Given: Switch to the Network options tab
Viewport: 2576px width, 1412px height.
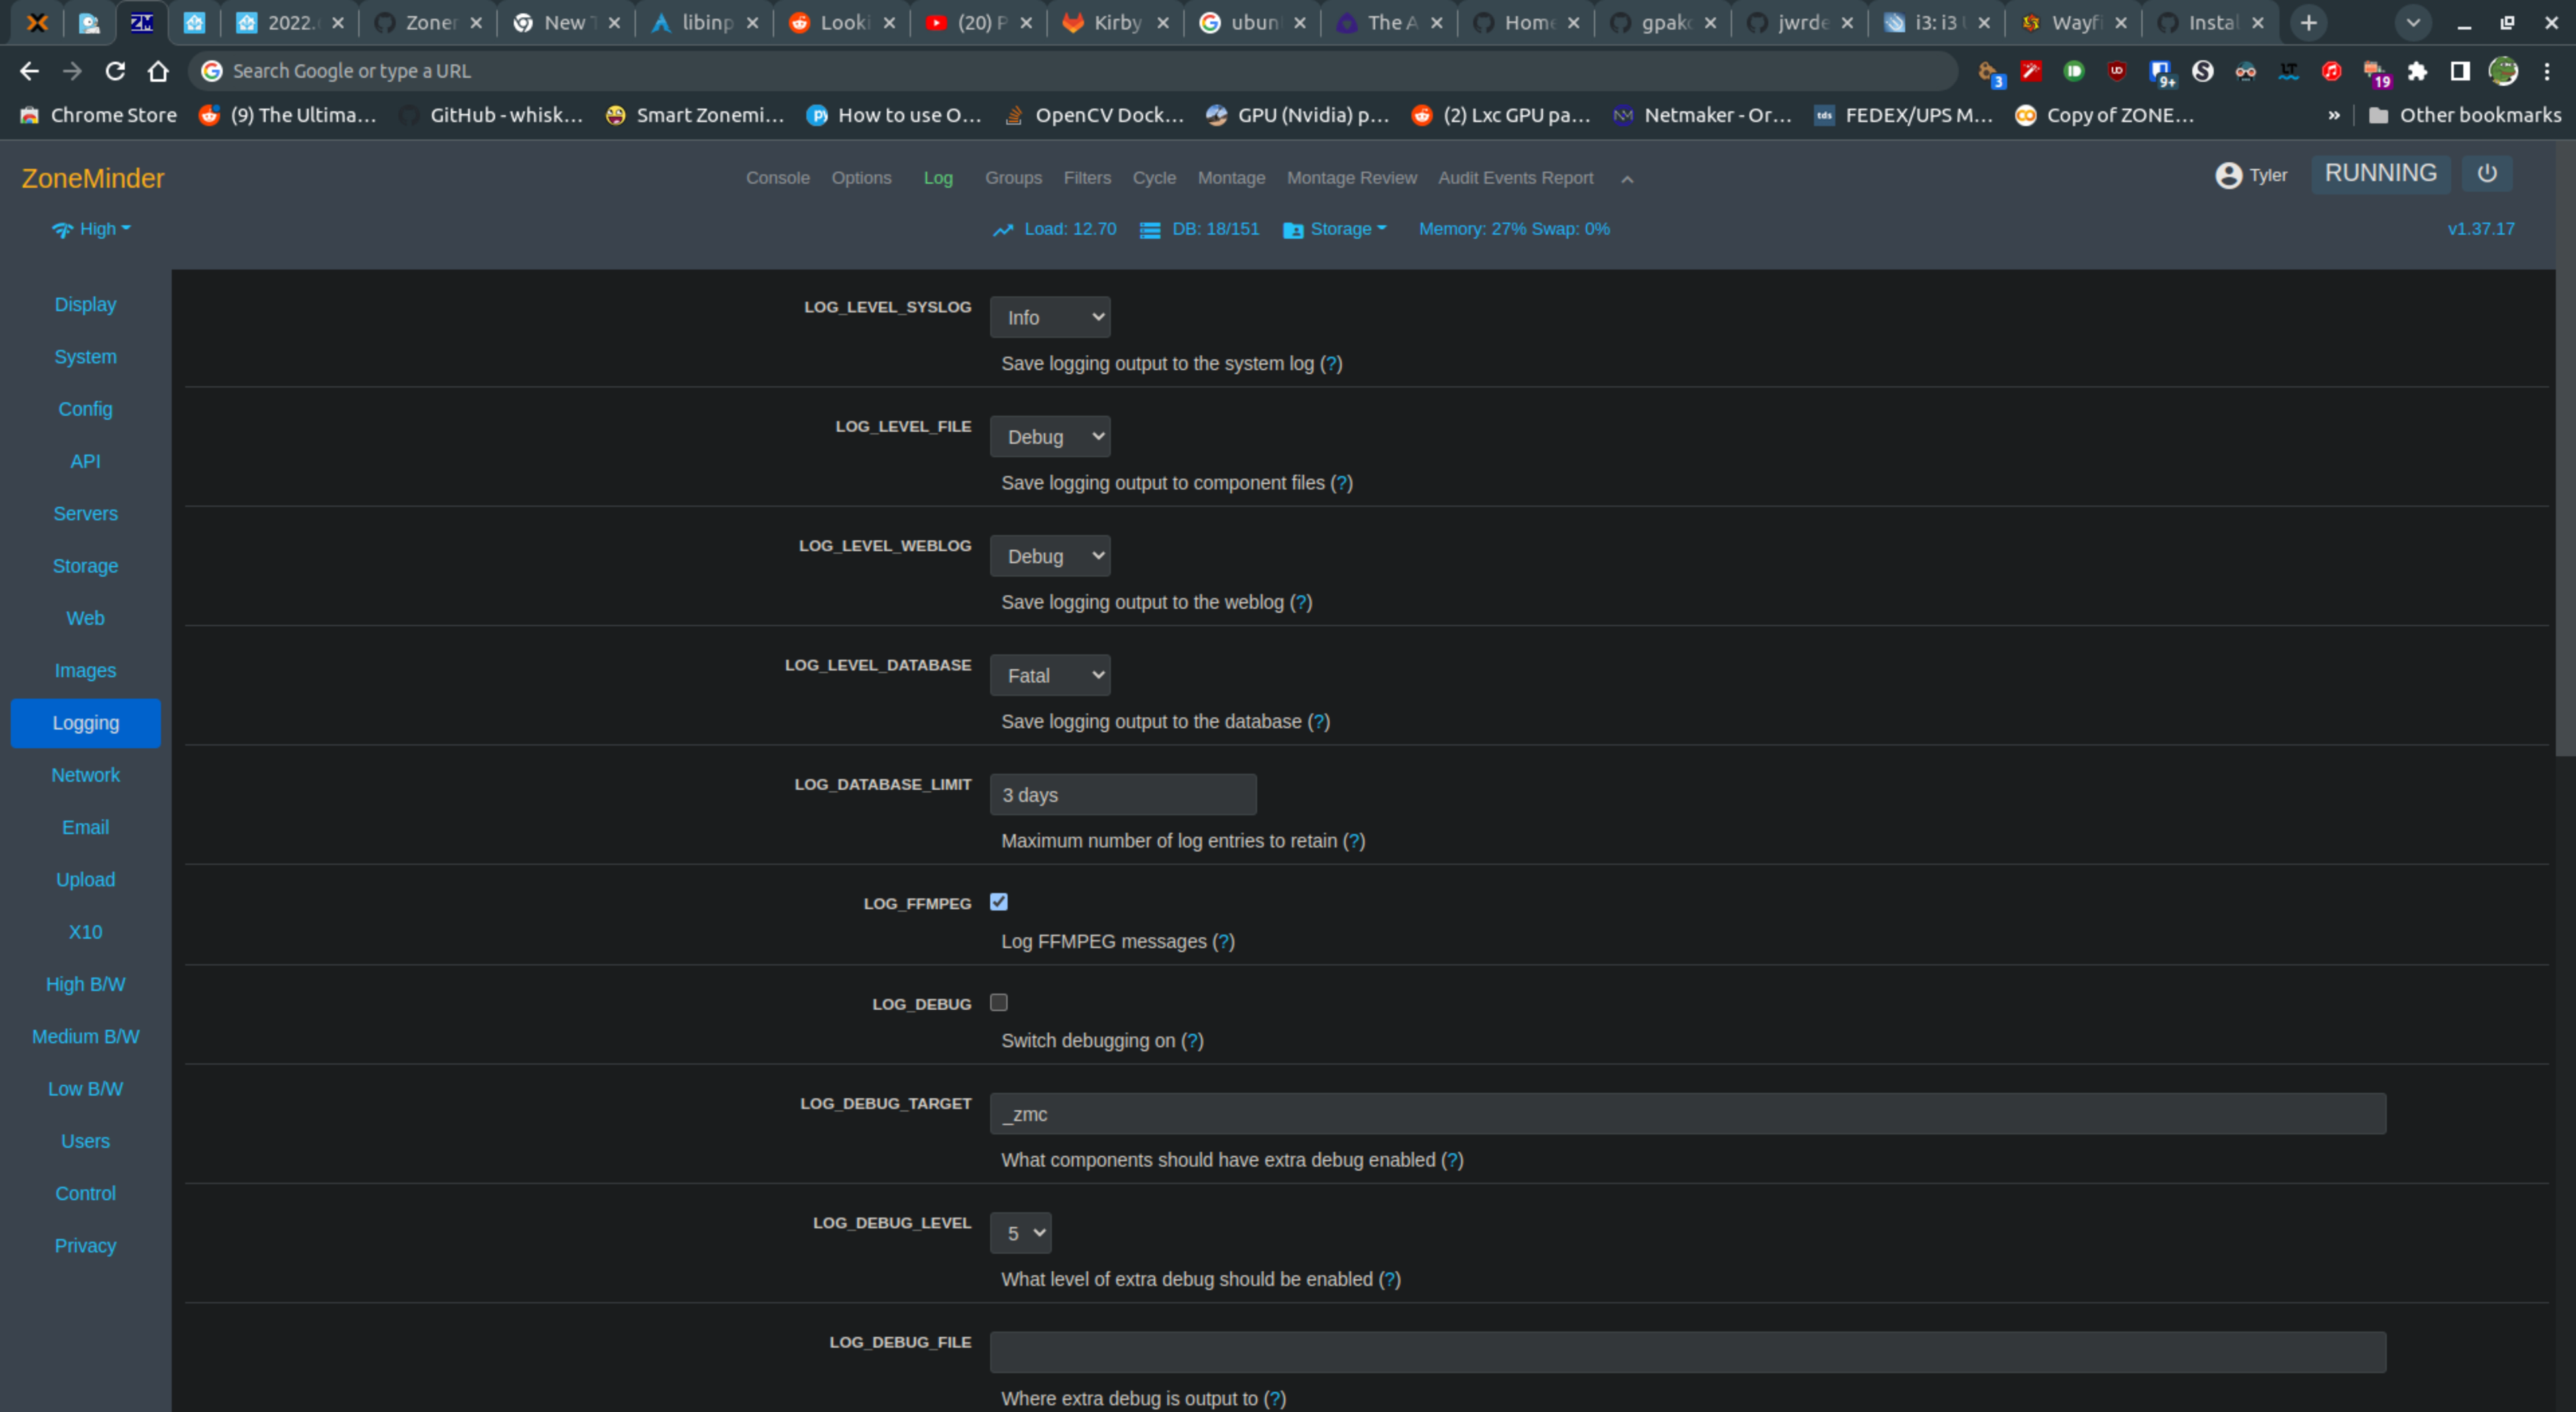Looking at the screenshot, I should click(85, 776).
